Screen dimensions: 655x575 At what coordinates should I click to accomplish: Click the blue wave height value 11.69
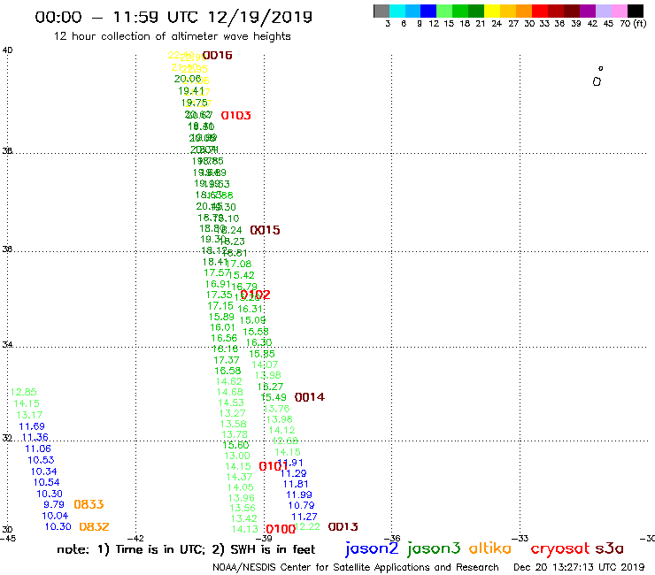(32, 426)
